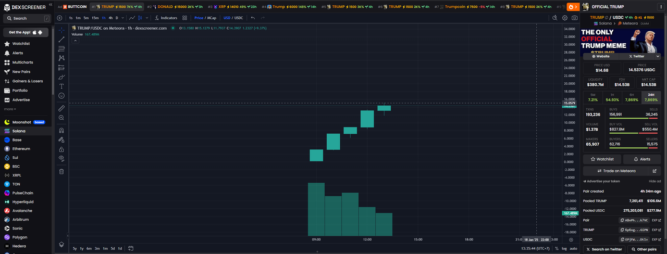
Task: Activate the zoom in tool
Action: [x=61, y=118]
